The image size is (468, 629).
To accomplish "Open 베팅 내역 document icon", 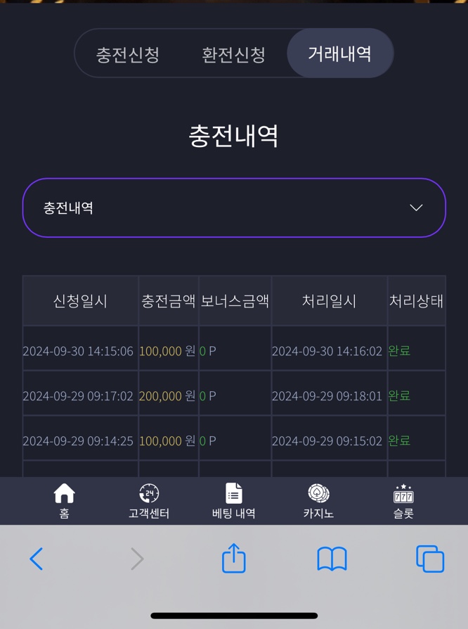I will click(x=233, y=493).
